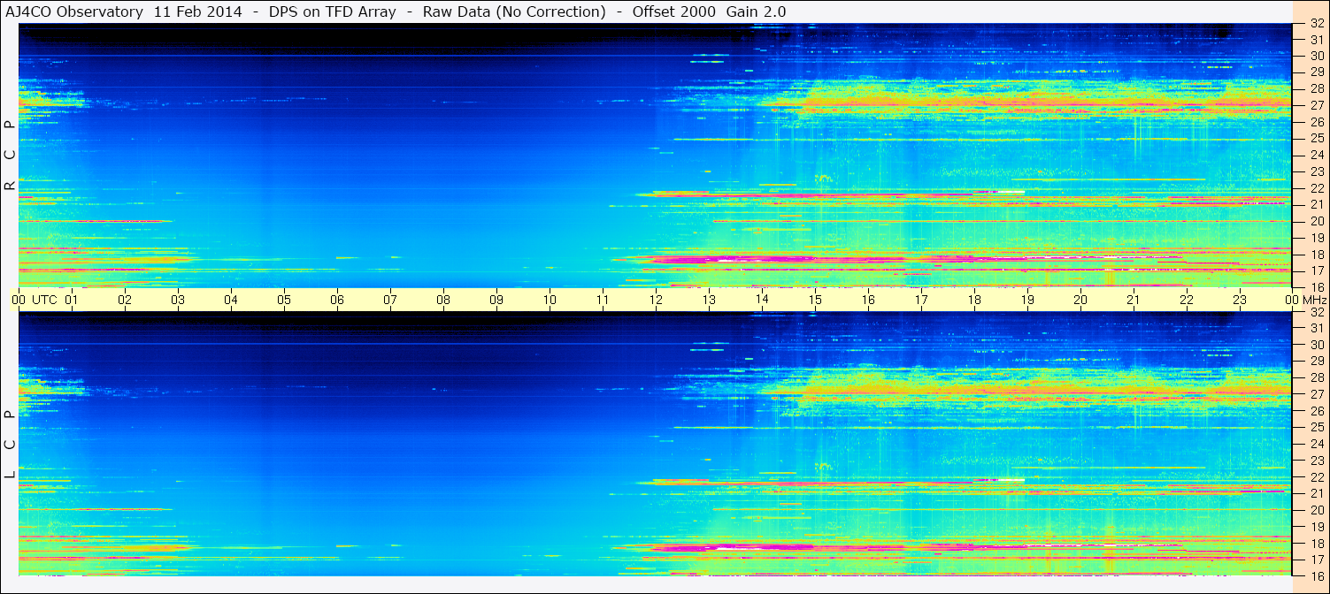
Task: Click the LCP spectrogram axis label
Action: [10, 445]
